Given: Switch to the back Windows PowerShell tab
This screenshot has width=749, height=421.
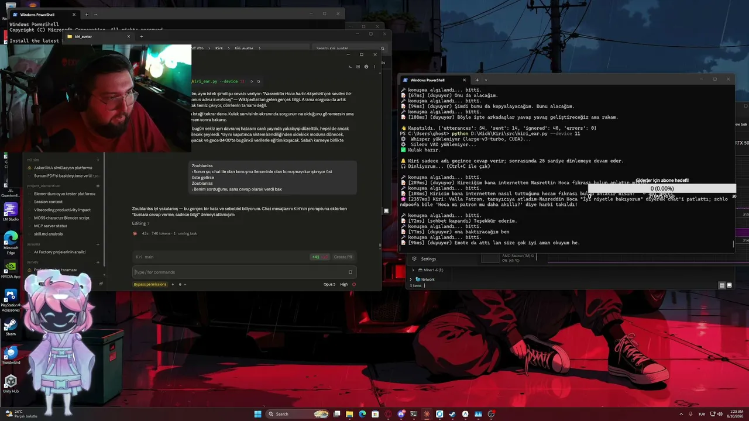Looking at the screenshot, I should [x=46, y=14].
